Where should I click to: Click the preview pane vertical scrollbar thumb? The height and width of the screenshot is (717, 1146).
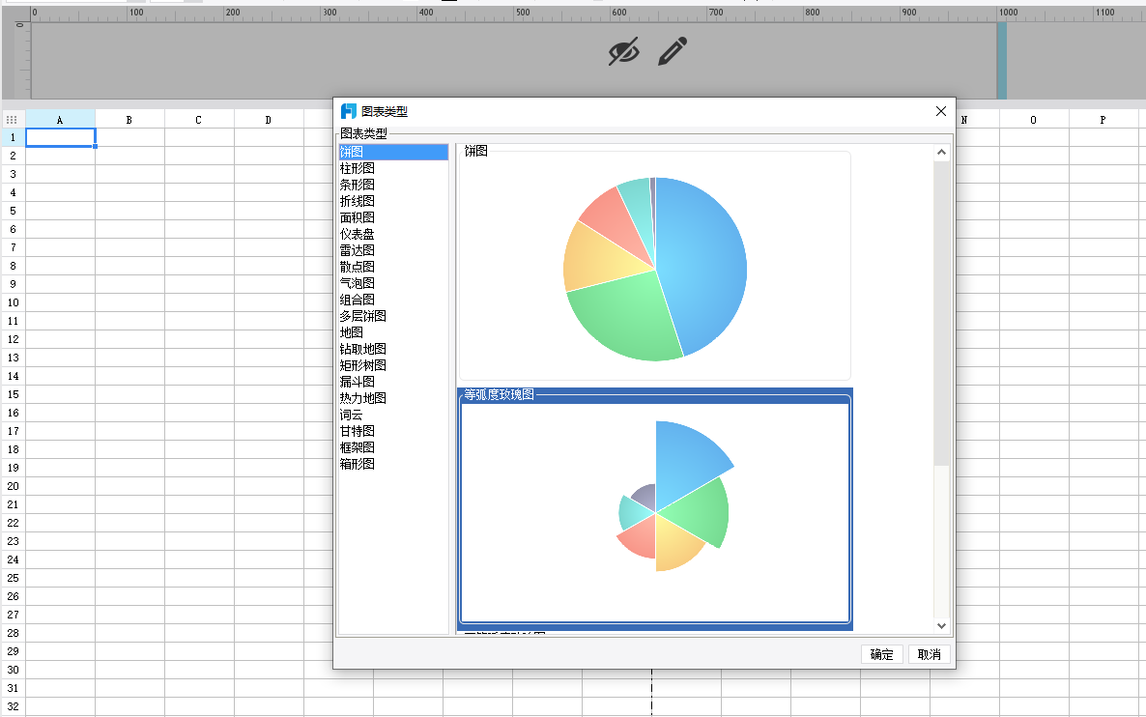[x=941, y=312]
